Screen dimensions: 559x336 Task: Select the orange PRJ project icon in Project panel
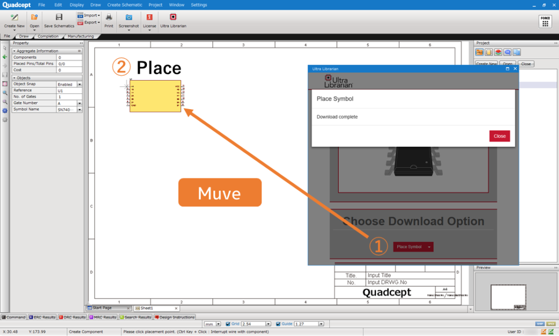pyautogui.click(x=479, y=52)
